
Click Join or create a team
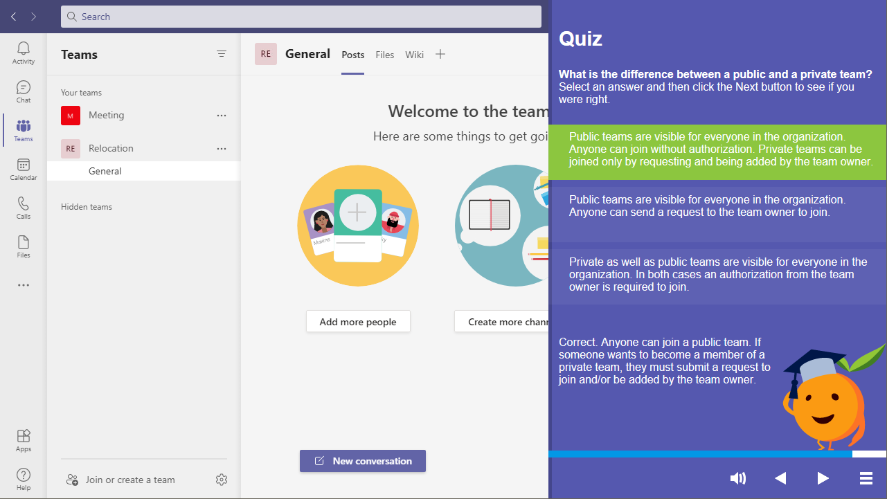pos(120,480)
